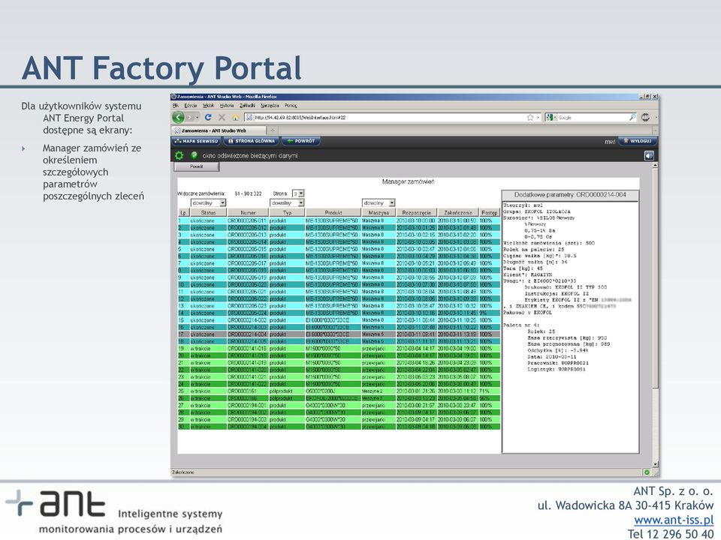The image size is (721, 540).
Task: Sort by the Numer column header
Action: pyautogui.click(x=248, y=212)
